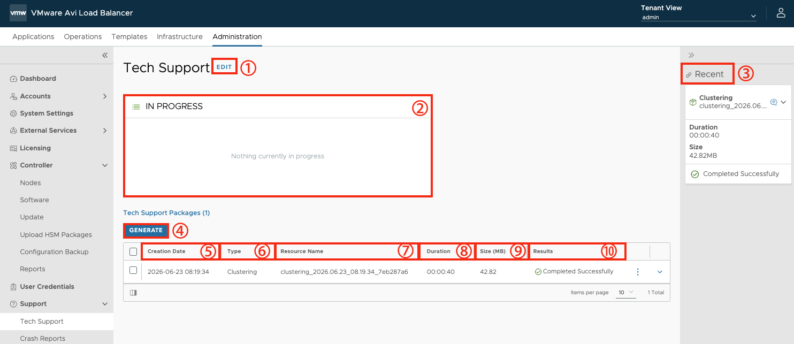This screenshot has width=794, height=344.
Task: Expand the right panel double-chevron icon
Action: (691, 55)
